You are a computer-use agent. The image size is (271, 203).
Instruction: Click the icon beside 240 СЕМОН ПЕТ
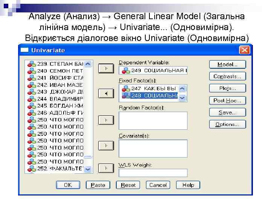pos(32,71)
